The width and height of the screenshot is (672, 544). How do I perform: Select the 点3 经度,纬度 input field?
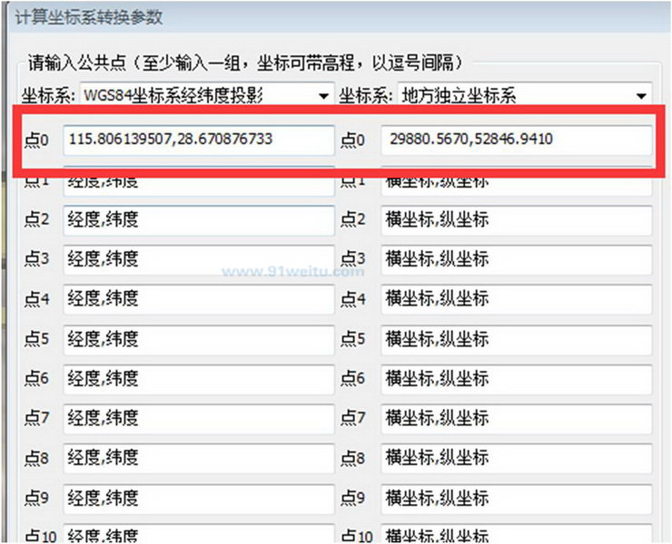(x=199, y=260)
